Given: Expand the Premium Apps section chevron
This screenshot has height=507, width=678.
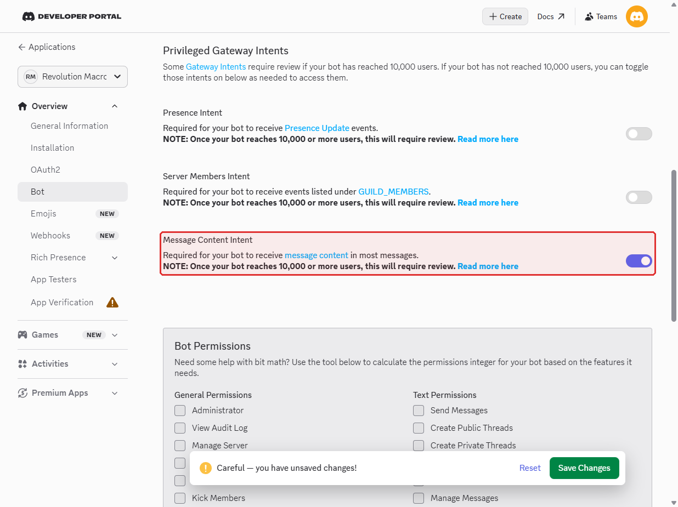Looking at the screenshot, I should click(x=115, y=393).
